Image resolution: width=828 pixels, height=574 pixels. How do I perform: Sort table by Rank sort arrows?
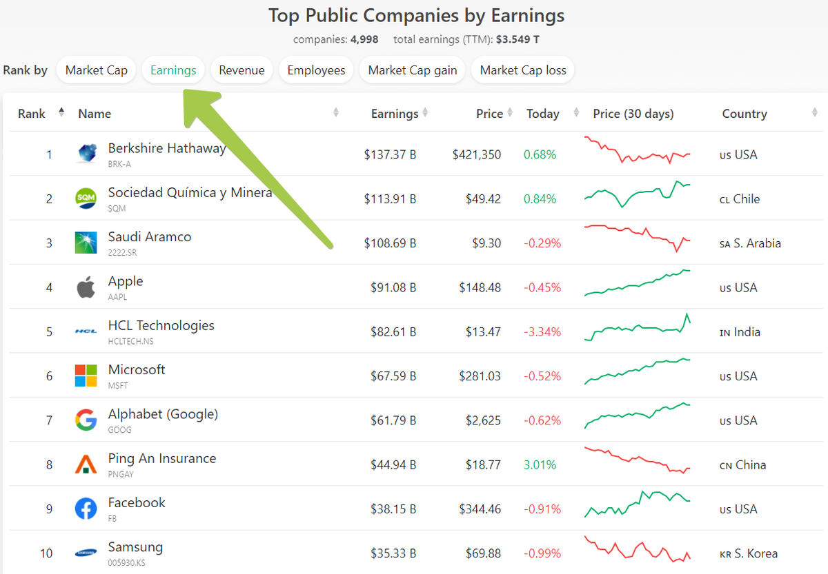(61, 112)
